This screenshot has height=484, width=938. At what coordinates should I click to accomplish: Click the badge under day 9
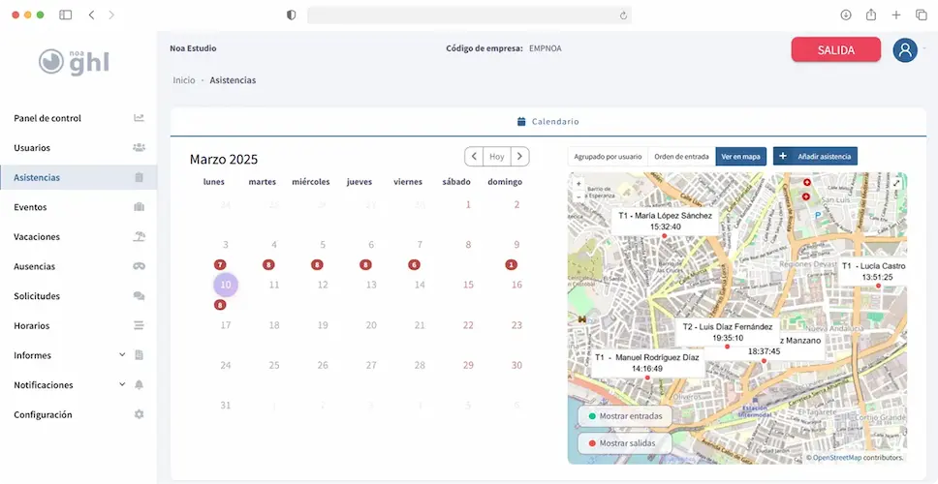point(511,264)
